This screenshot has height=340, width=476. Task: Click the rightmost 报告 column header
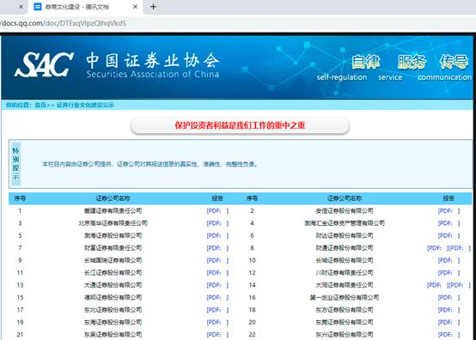click(x=449, y=198)
